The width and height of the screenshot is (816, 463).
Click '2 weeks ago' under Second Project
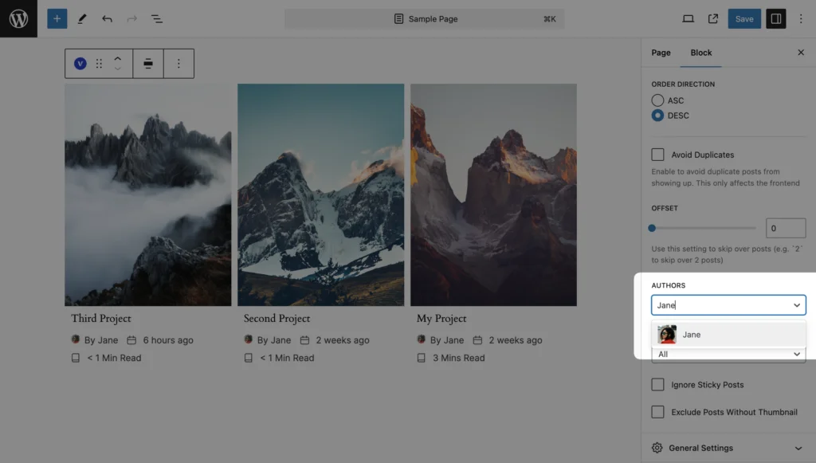(343, 340)
